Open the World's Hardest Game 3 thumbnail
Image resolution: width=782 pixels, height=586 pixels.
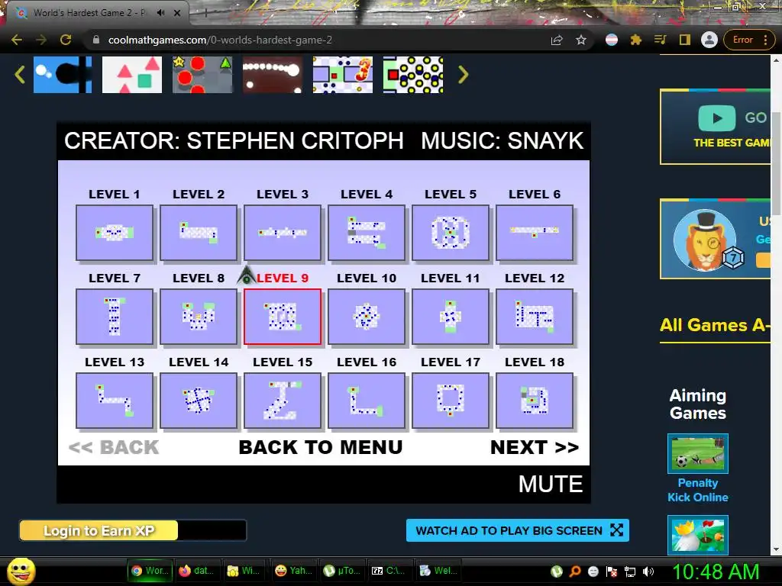click(343, 75)
